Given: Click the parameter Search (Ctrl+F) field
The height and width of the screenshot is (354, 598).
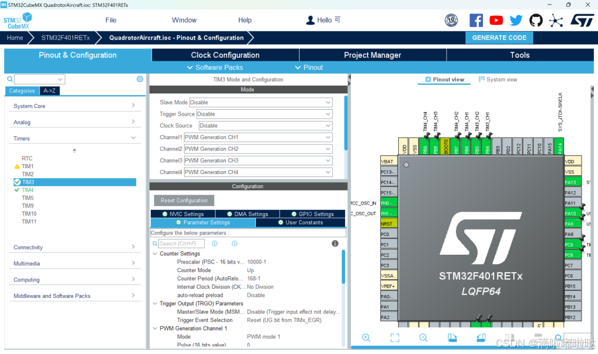Looking at the screenshot, I should (181, 244).
